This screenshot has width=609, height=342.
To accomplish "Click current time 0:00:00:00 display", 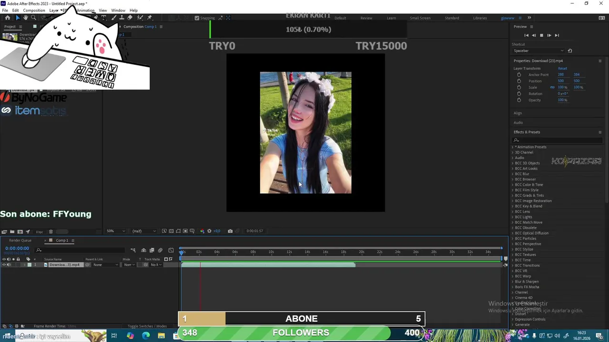I will coord(17,248).
